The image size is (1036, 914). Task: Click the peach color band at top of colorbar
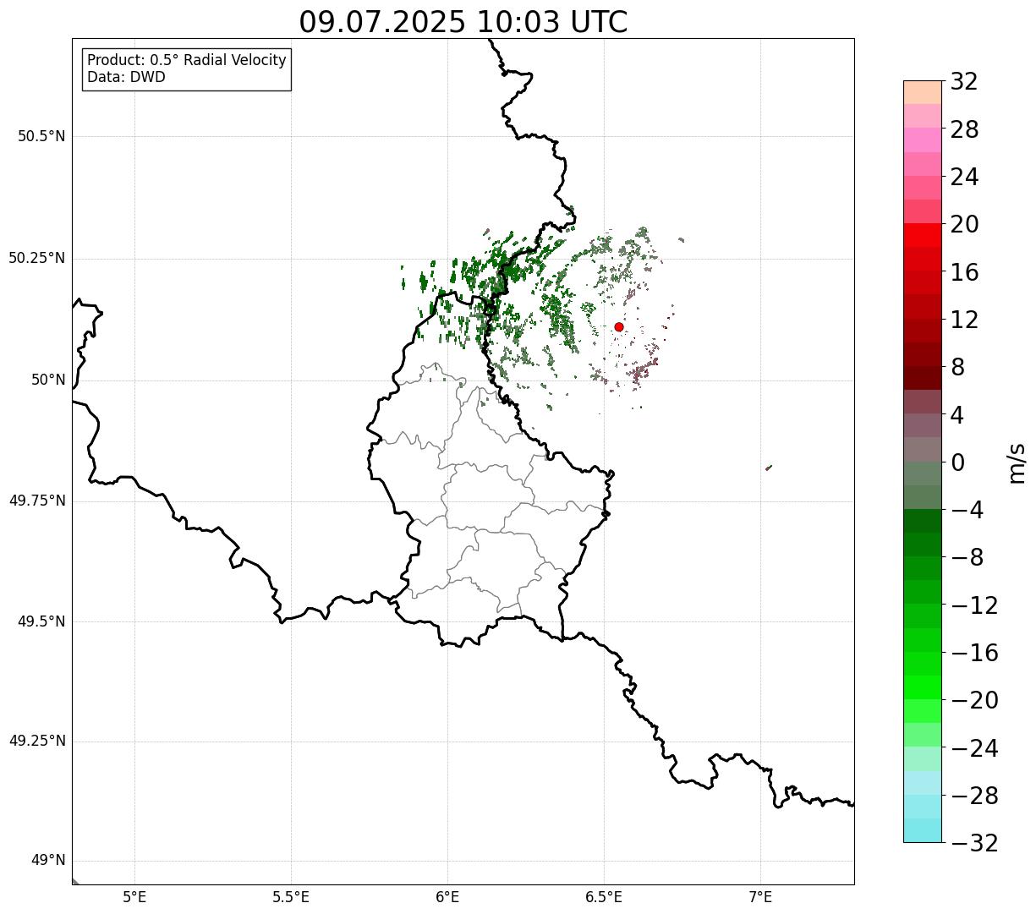923,92
